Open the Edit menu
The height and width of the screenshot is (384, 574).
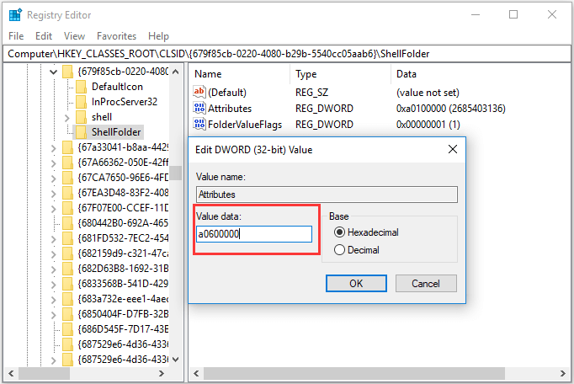pos(44,36)
